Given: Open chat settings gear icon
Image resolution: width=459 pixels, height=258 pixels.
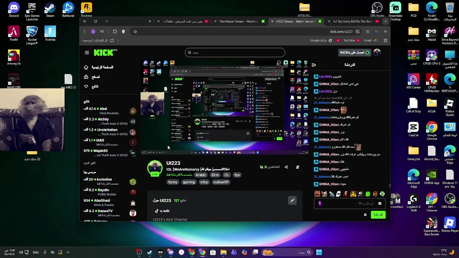Looking at the screenshot, I should (x=365, y=215).
